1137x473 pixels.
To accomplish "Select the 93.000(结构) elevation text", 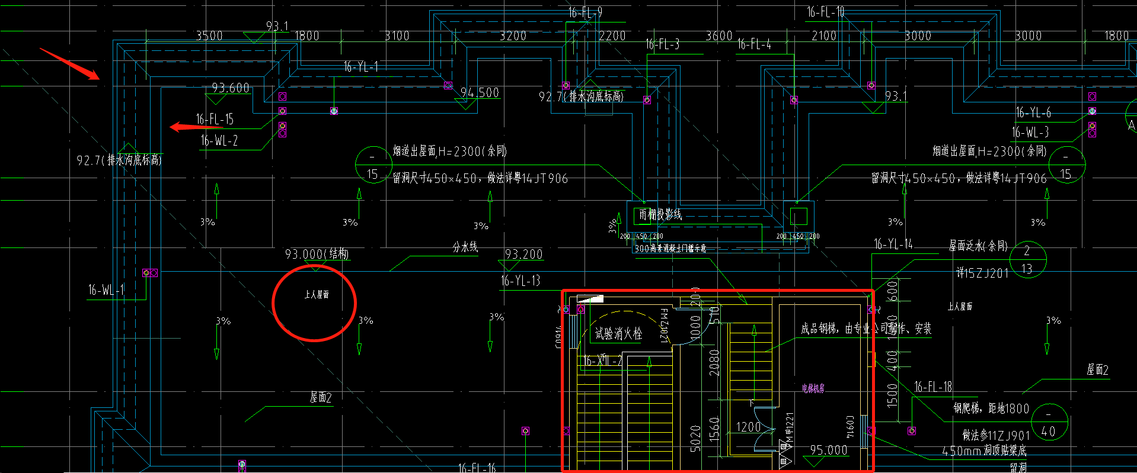I will tap(317, 254).
